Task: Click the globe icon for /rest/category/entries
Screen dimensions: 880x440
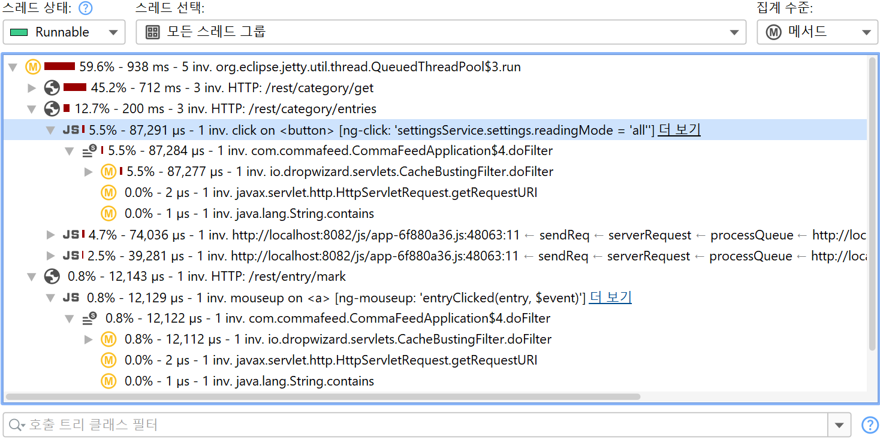Action: [x=52, y=109]
